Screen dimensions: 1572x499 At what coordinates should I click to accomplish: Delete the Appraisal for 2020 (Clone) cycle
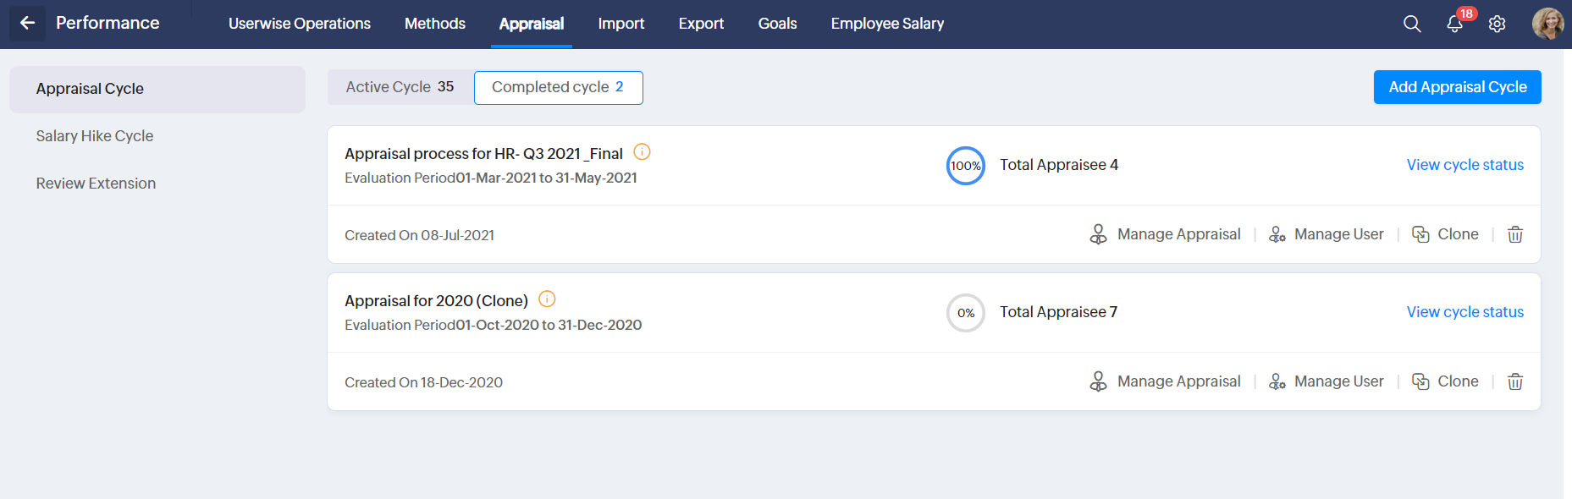pos(1515,381)
